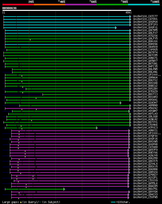Click the UniRef100_B9S2B0 label
162x204 pixels.
click(x=145, y=89)
